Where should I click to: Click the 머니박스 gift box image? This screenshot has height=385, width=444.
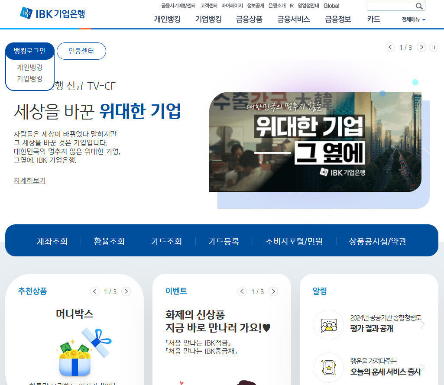84,353
